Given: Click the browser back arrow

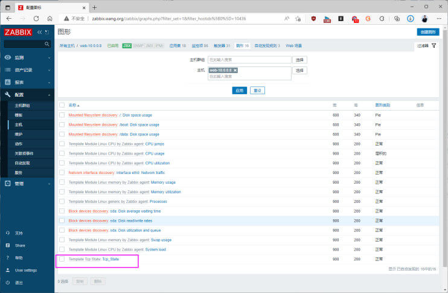Looking at the screenshot, I should (9, 19).
